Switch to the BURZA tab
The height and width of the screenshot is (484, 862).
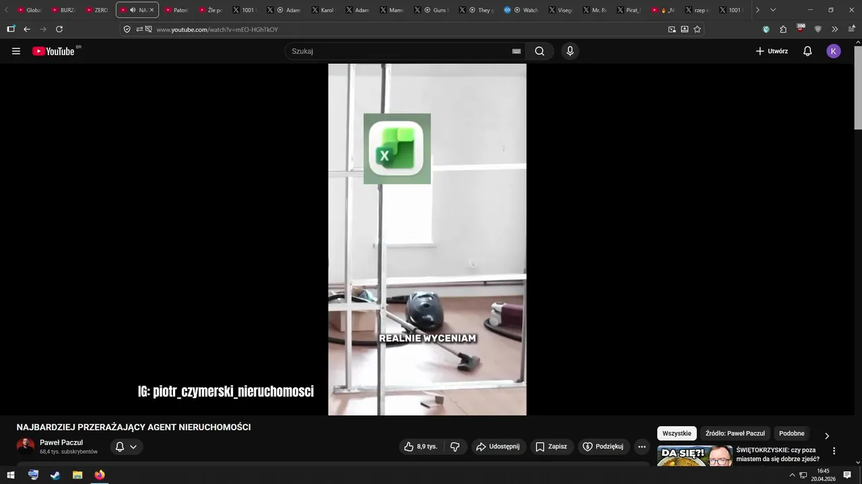click(64, 10)
